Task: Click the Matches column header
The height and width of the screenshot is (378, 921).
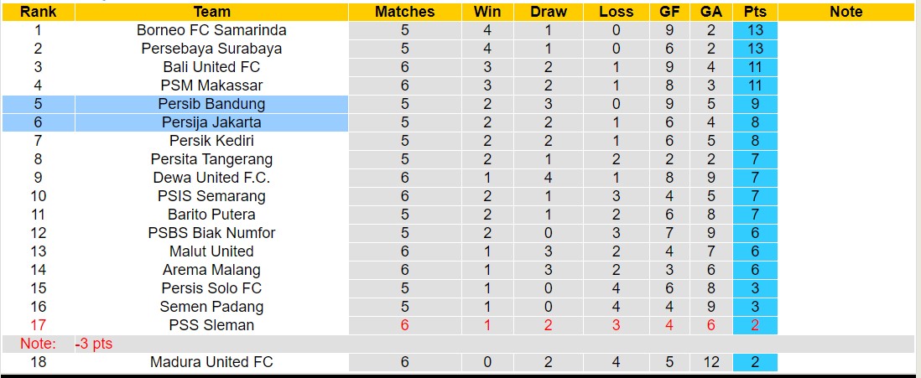Action: click(x=404, y=12)
